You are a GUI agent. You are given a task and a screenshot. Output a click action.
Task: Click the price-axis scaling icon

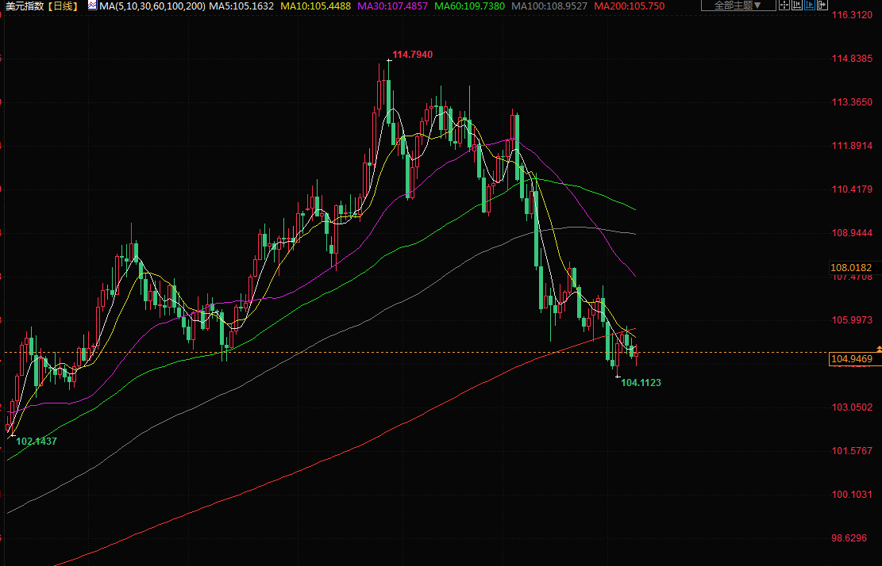pyautogui.click(x=797, y=6)
